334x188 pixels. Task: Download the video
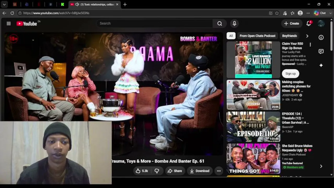click(200, 171)
